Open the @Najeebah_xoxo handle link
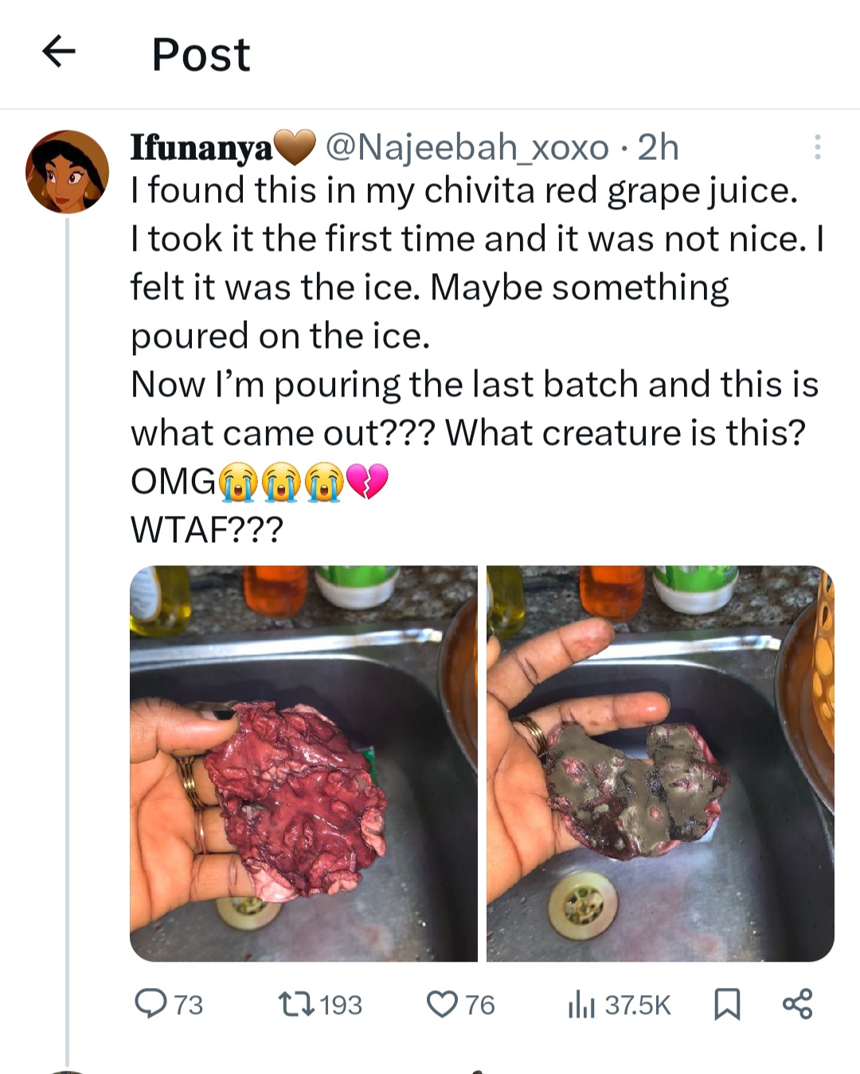Viewport: 860px width, 1074px height. [467, 147]
